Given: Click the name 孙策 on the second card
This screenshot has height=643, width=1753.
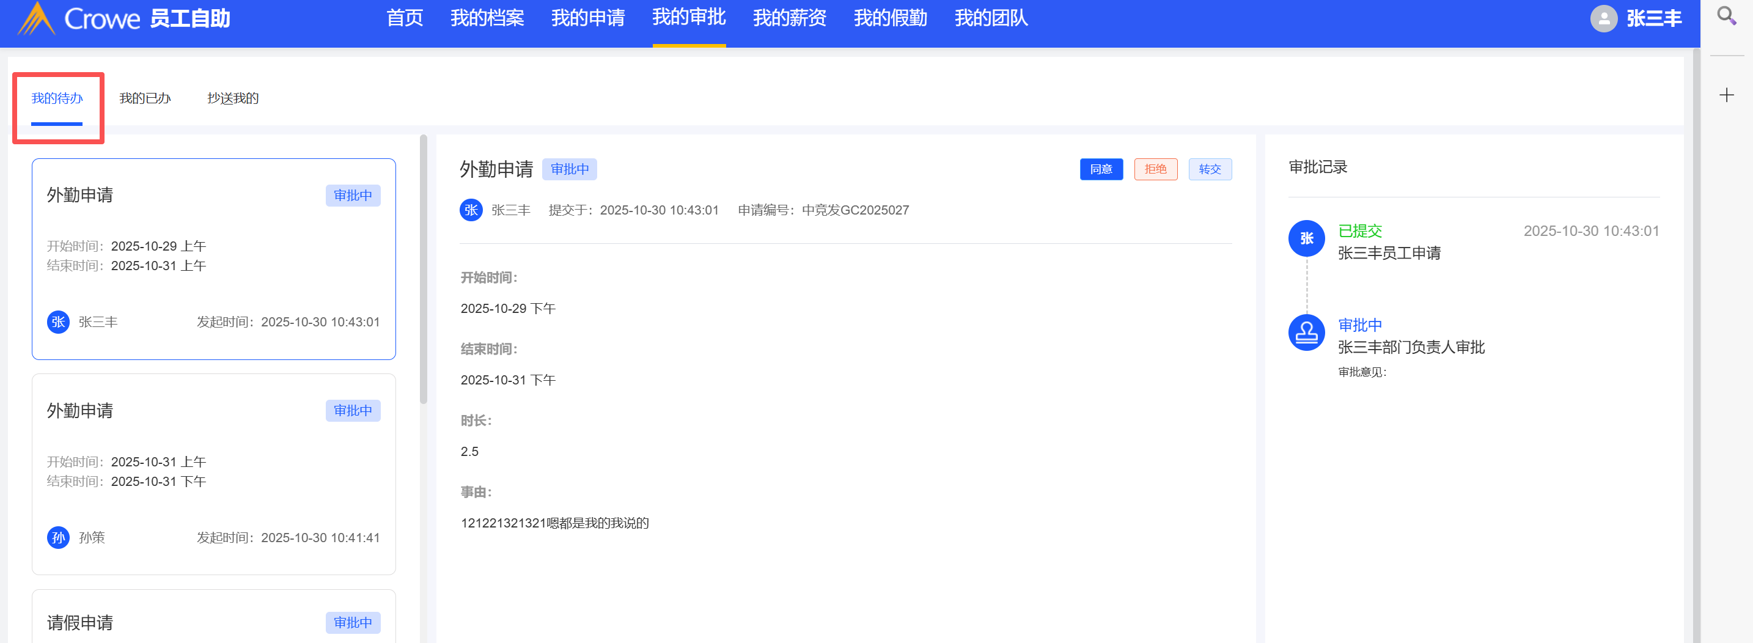Looking at the screenshot, I should click(x=92, y=537).
